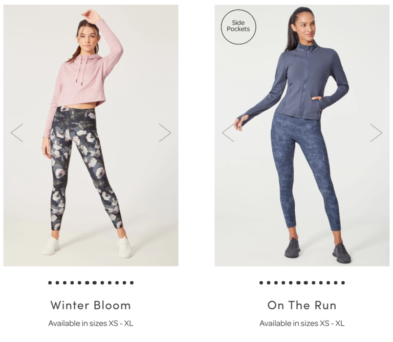Select second carousel dot under On The Run
Image resolution: width=393 pixels, height=342 pixels.
[269, 283]
